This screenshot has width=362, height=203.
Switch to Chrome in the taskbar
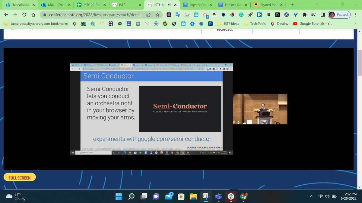click(x=243, y=196)
